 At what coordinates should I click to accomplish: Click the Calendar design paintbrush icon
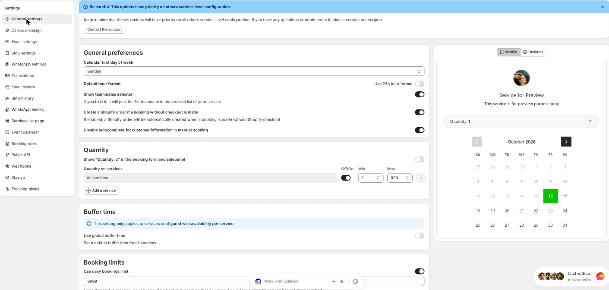[x=7, y=31]
